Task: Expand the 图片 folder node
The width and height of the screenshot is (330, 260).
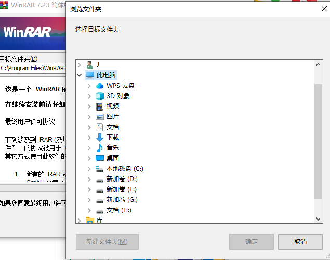Action: (89, 117)
